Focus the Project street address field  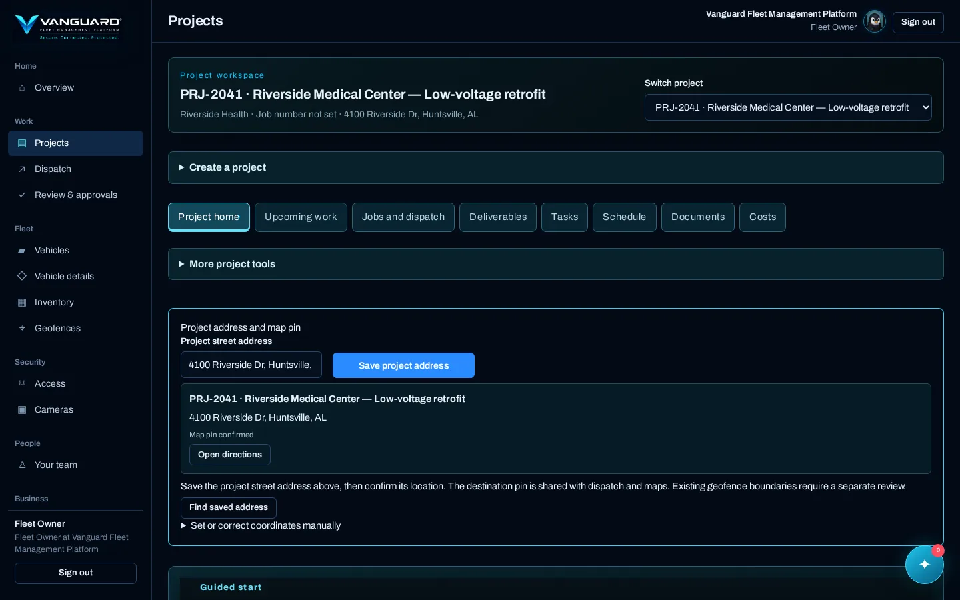click(251, 365)
